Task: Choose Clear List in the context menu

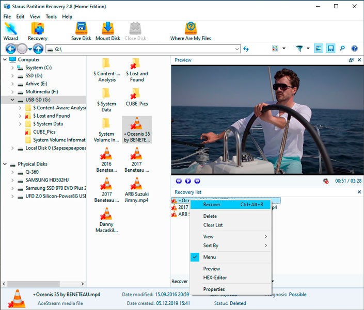Action: [x=230, y=225]
